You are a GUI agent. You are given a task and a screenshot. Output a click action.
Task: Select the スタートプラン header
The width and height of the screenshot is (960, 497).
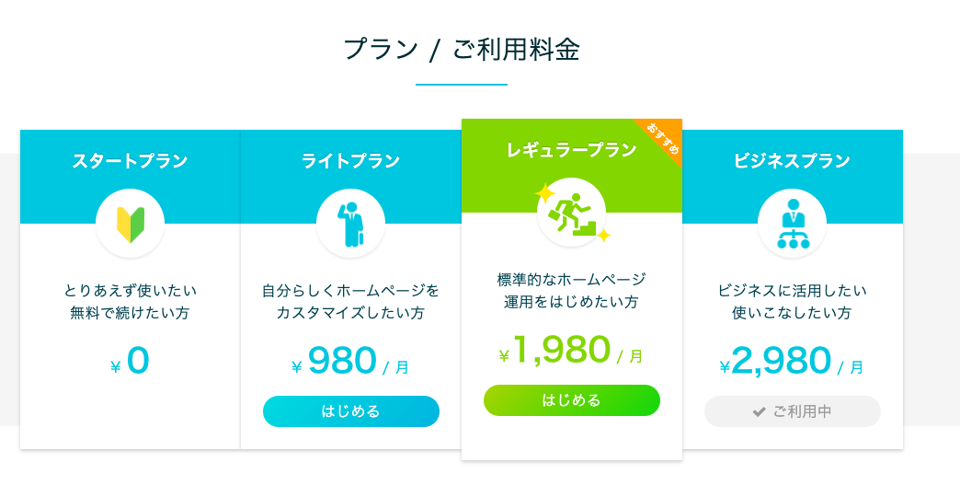[130, 160]
